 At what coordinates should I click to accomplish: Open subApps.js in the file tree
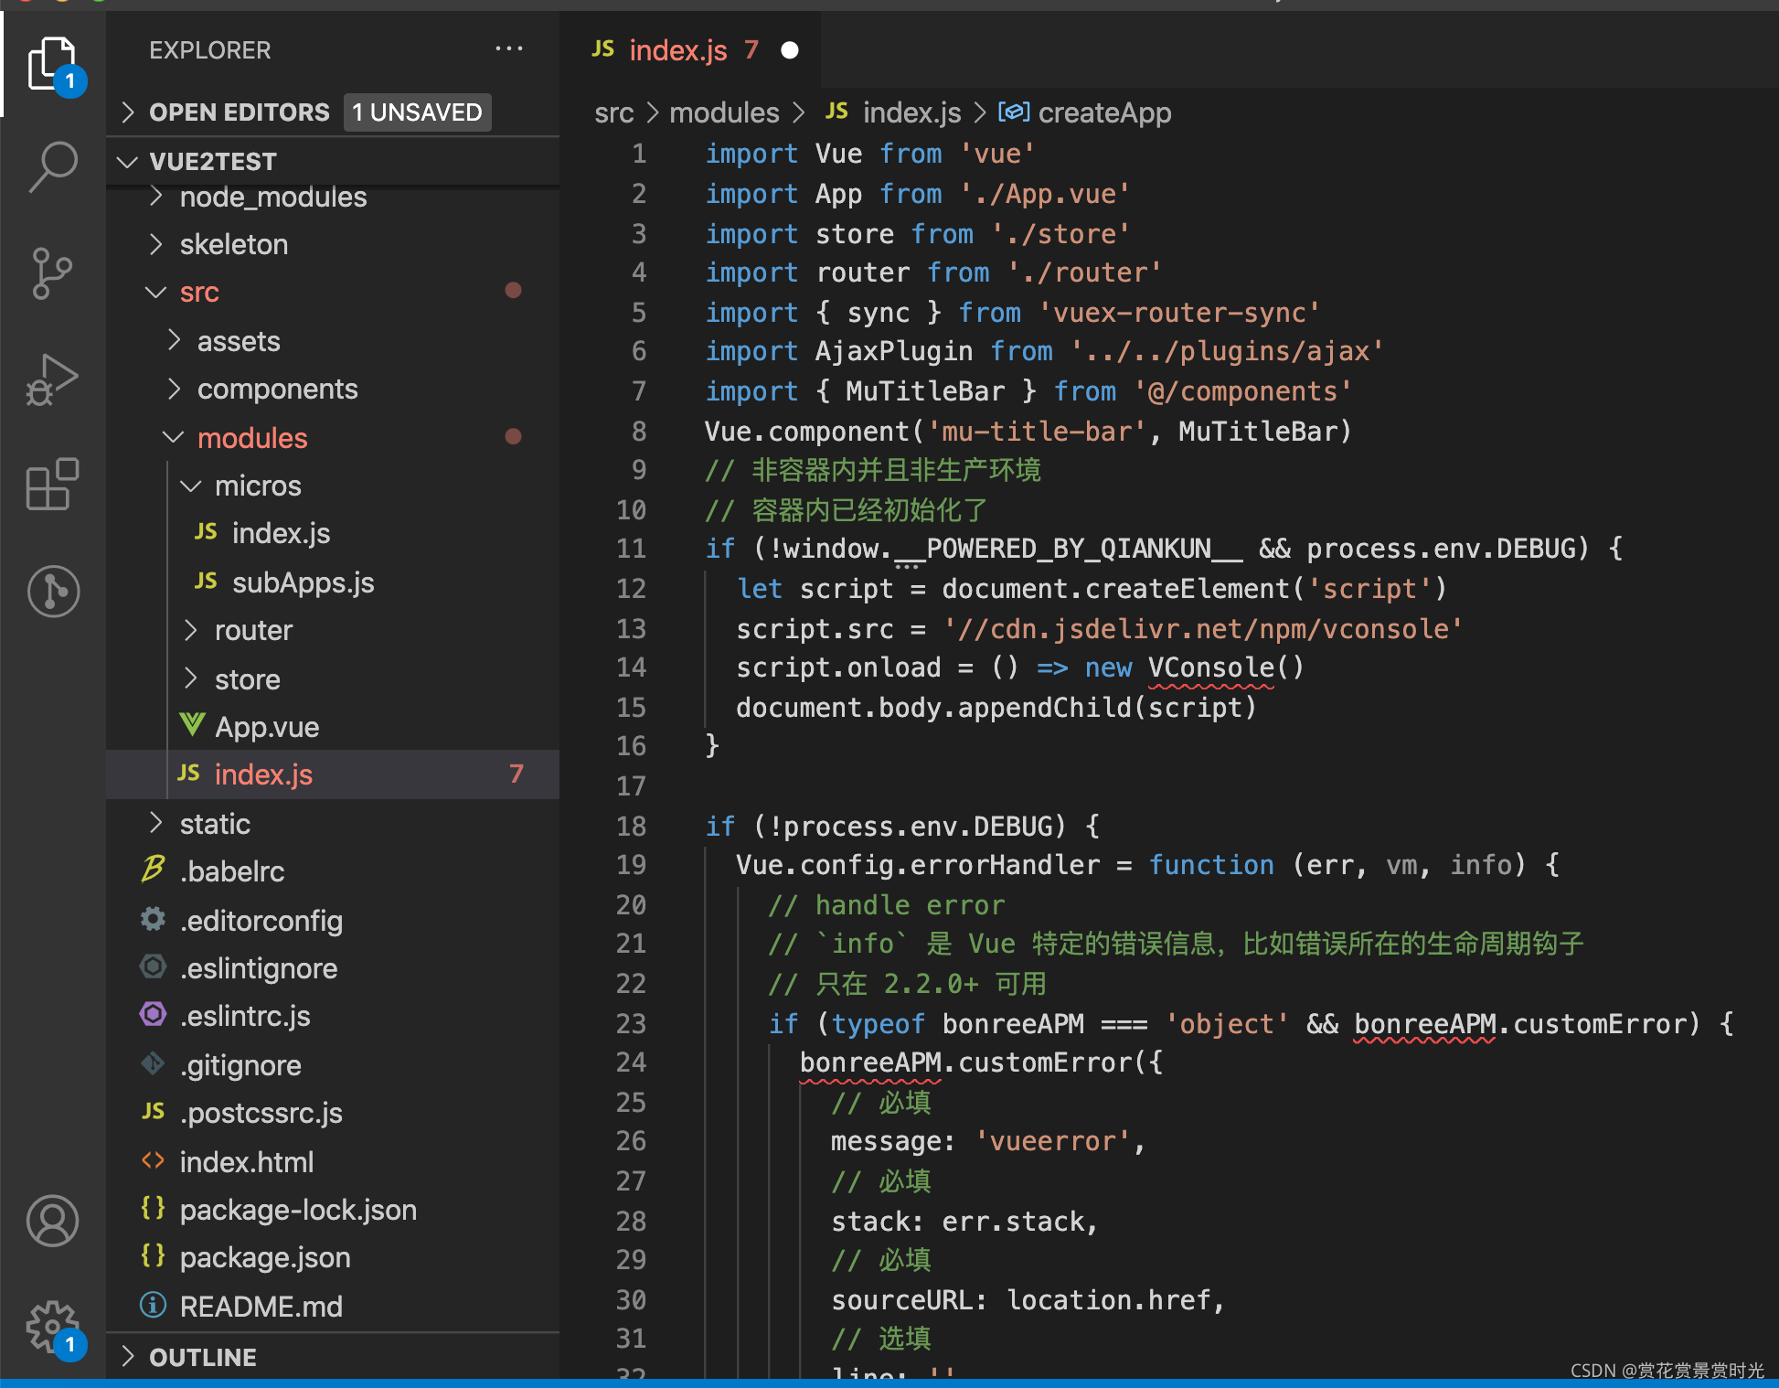[x=303, y=583]
